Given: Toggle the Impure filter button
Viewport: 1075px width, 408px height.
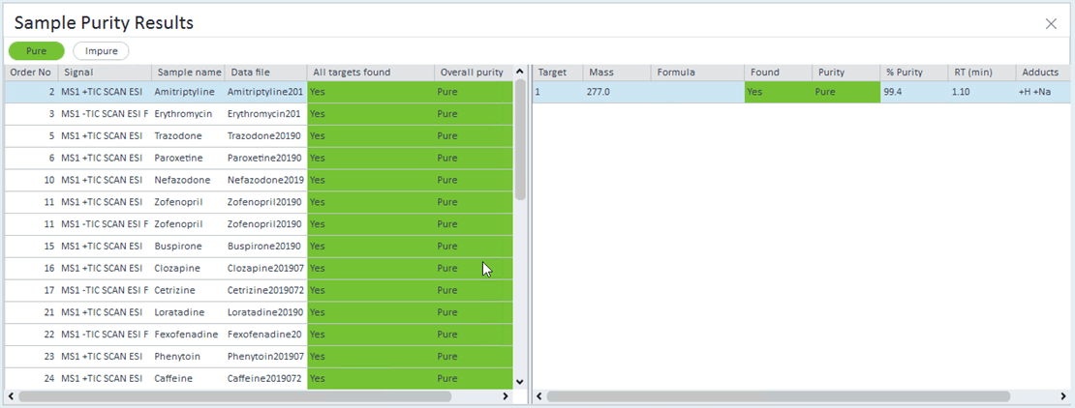Looking at the screenshot, I should point(101,51).
